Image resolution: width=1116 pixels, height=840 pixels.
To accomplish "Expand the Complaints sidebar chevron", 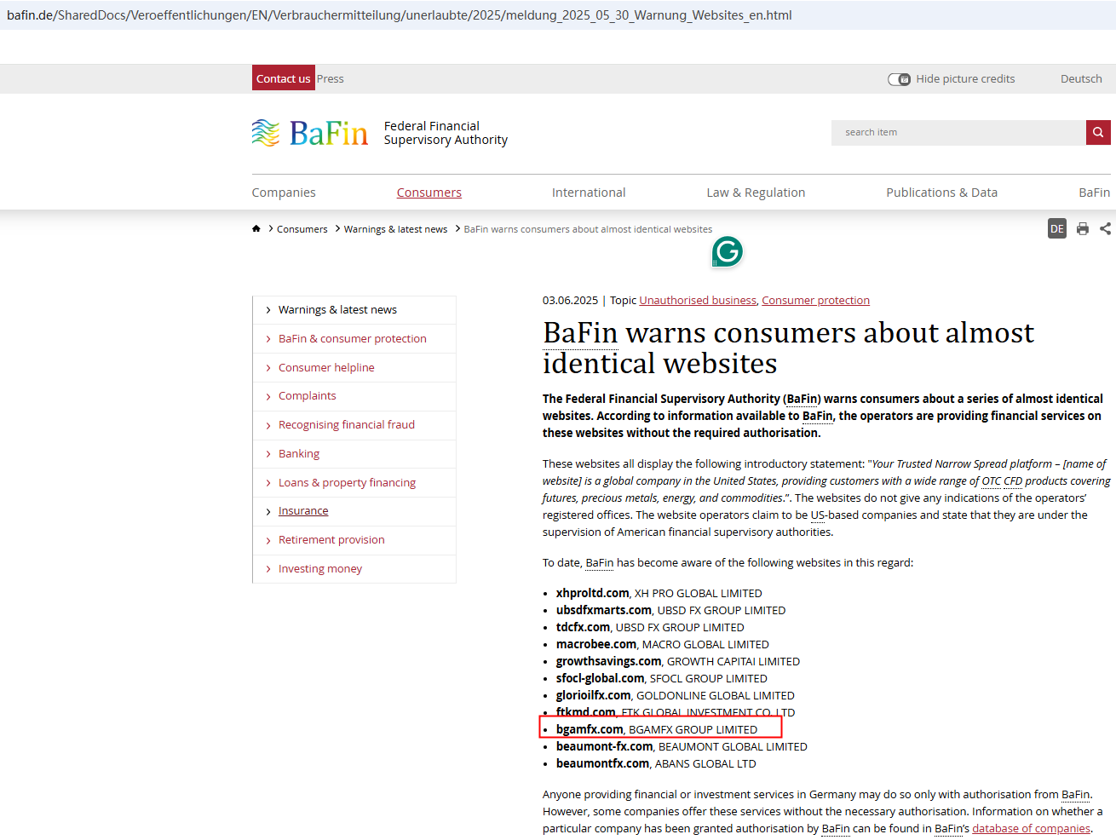I will click(268, 396).
